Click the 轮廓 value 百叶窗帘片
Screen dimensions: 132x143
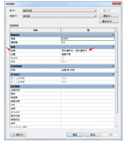click(88, 51)
